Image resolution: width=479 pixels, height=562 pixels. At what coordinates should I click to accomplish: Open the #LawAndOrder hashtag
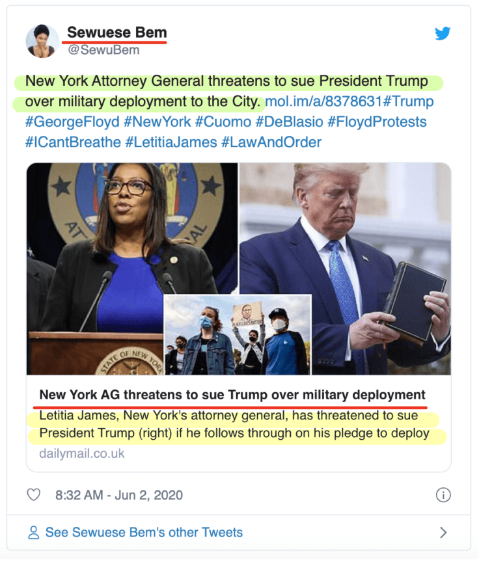(271, 142)
